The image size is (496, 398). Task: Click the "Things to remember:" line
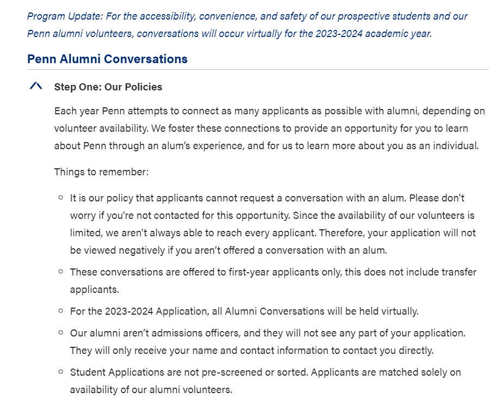pyautogui.click(x=101, y=172)
